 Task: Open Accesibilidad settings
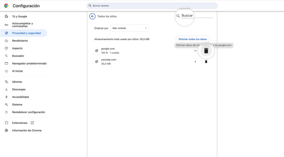pyautogui.click(x=20, y=97)
